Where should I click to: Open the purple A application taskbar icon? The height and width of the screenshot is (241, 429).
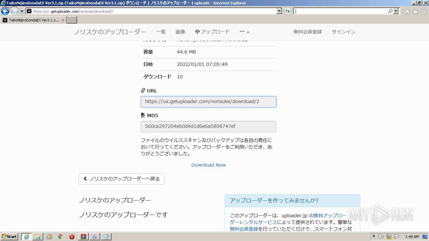click(x=95, y=237)
